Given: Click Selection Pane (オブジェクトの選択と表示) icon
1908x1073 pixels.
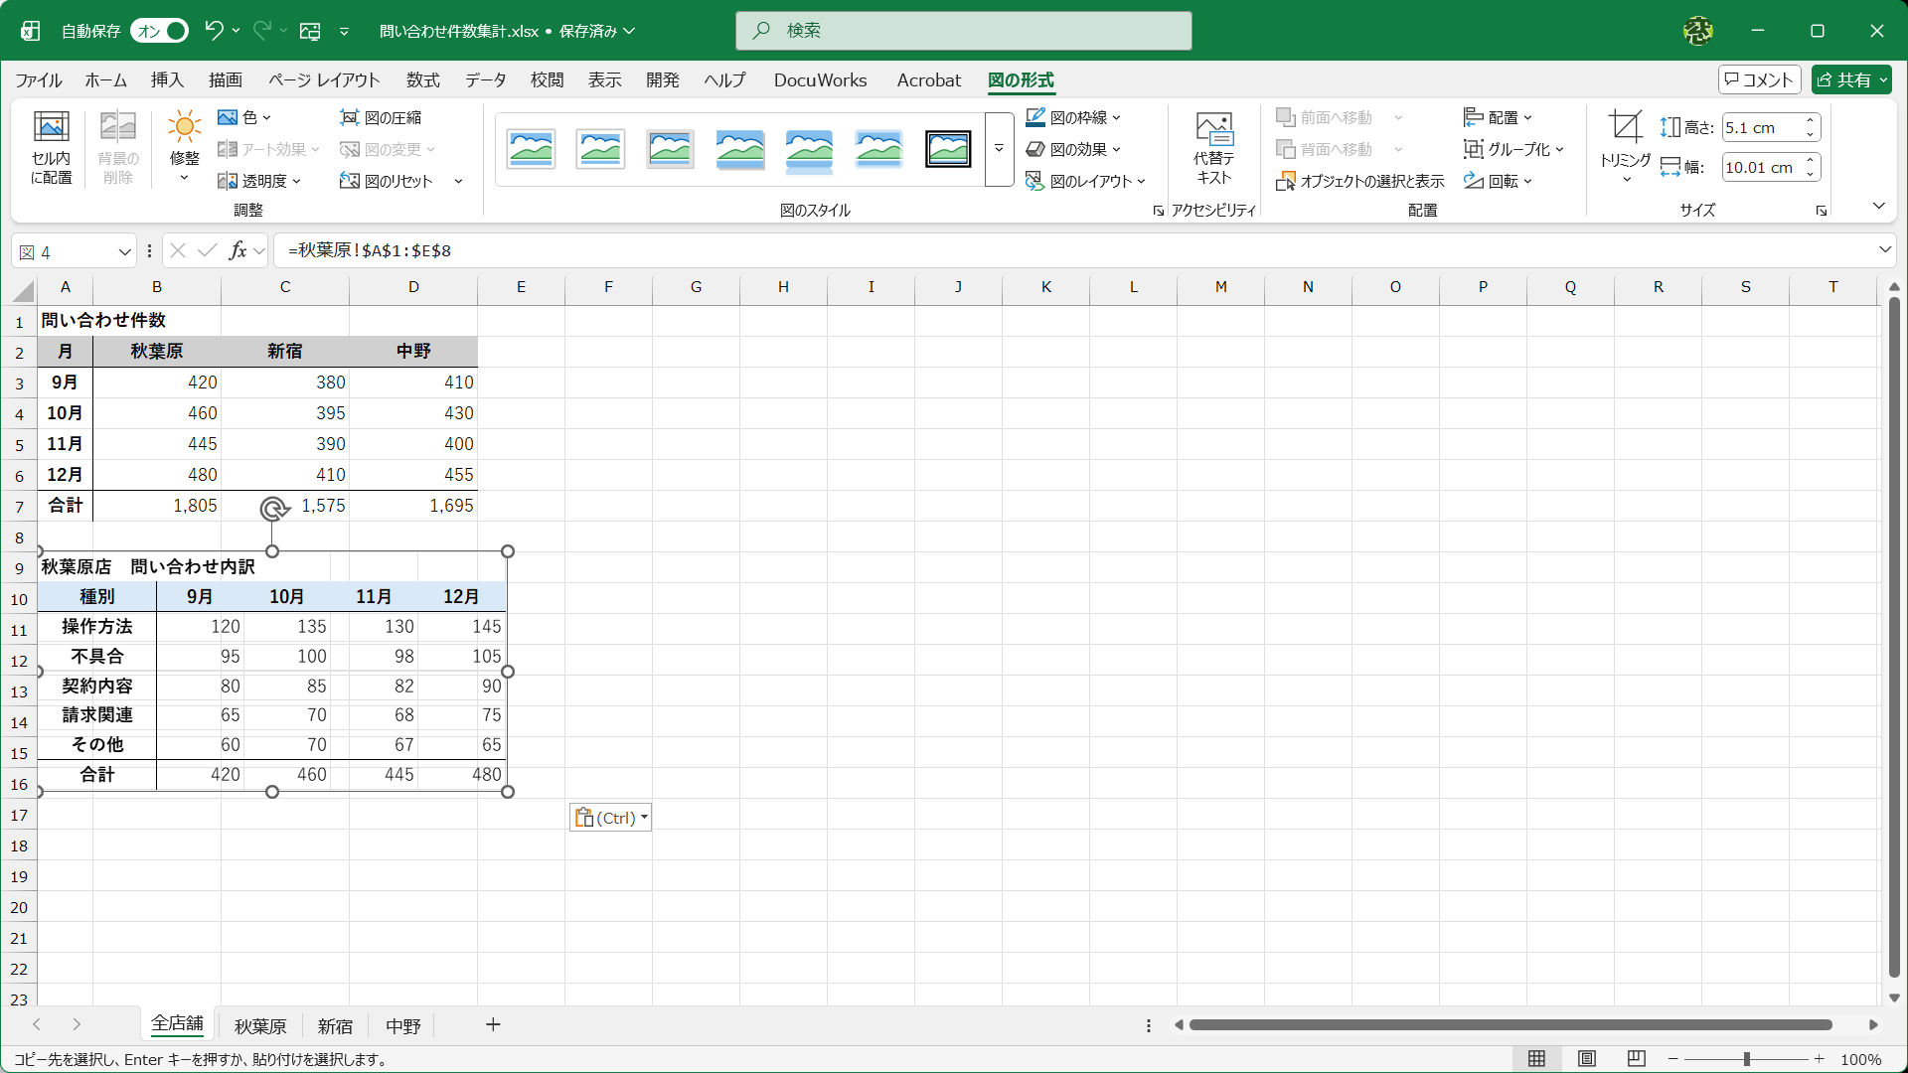Looking at the screenshot, I should pos(1286,181).
